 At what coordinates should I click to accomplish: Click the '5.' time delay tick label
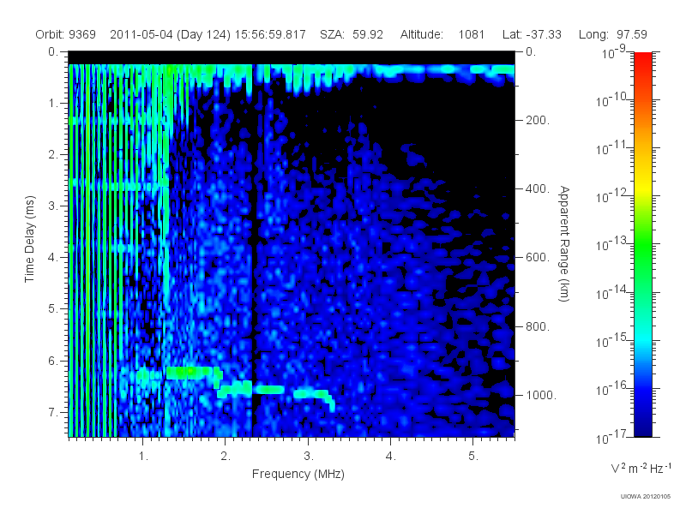[53, 309]
